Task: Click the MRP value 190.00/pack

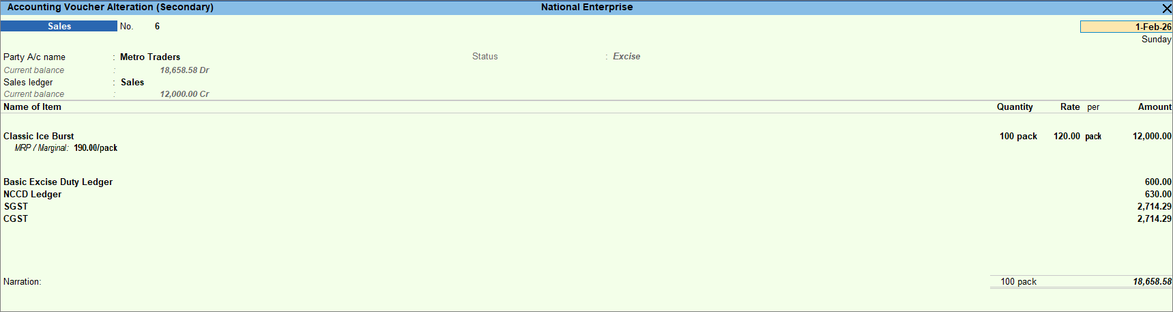Action: 96,148
